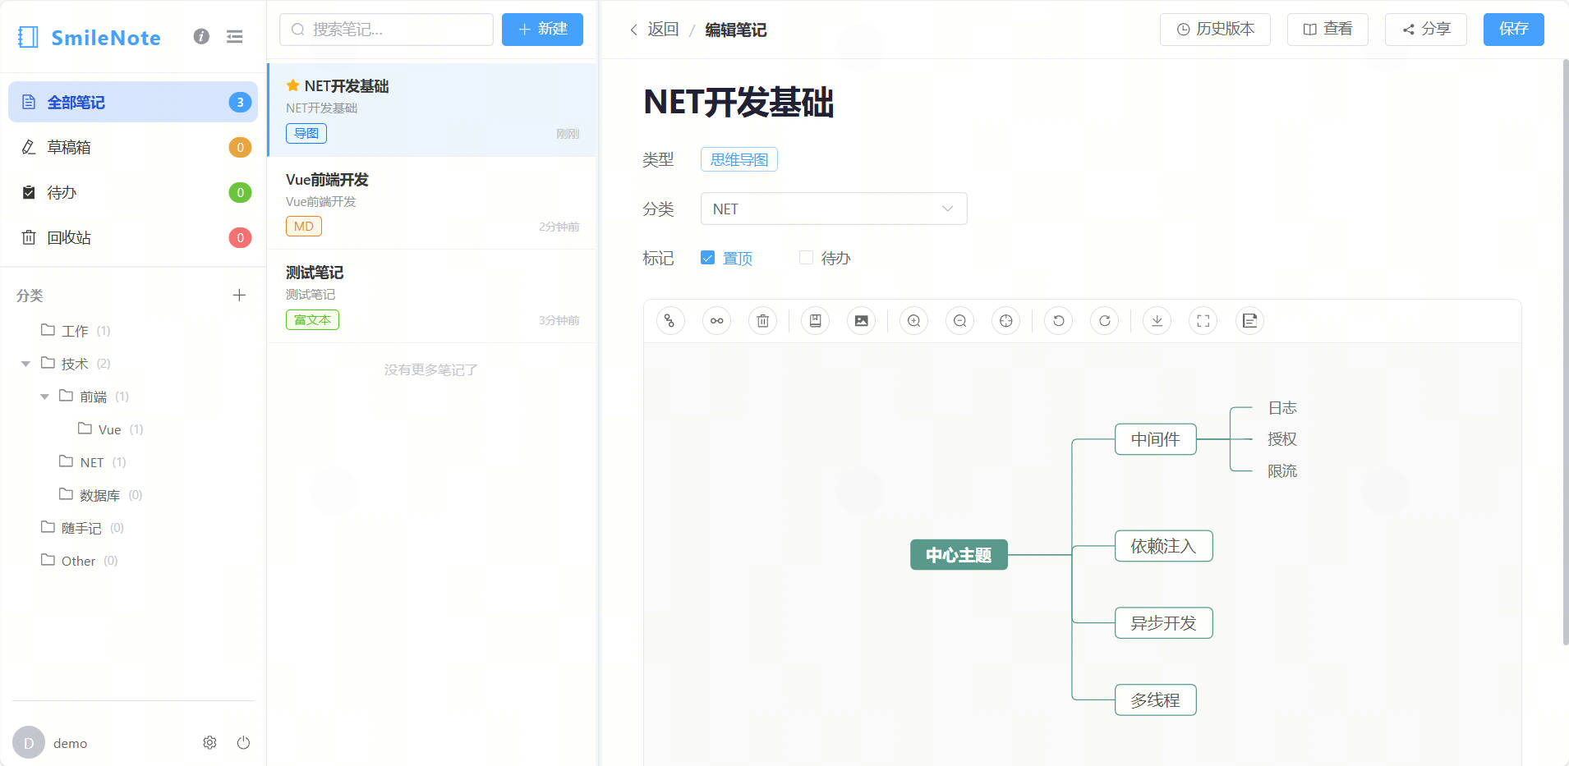Select the 中心主题 mind map node
This screenshot has width=1569, height=766.
[x=959, y=555]
